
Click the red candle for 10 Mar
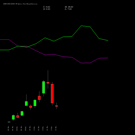click(x=31, y=107)
